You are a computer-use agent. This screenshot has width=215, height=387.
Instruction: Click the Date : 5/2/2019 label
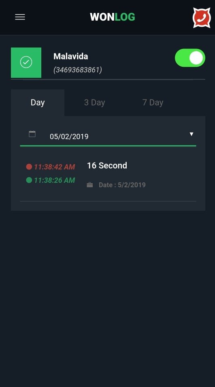point(122,185)
